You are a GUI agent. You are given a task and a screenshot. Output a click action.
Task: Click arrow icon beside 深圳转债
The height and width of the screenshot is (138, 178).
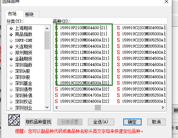coord(11,96)
